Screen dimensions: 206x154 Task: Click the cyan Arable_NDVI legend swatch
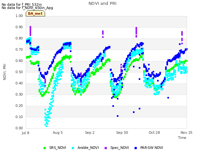click(x=73, y=148)
